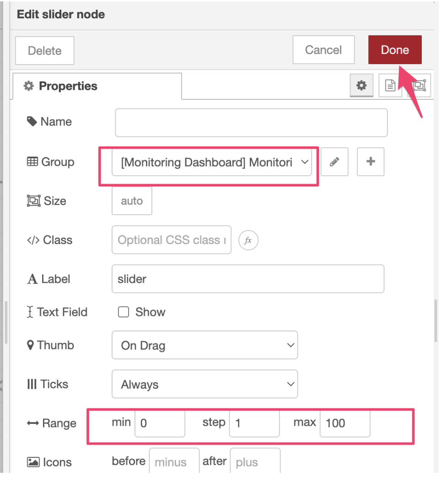Image resolution: width=441 pixels, height=477 pixels.
Task: Open node appearance settings icon
Action: 419,86
